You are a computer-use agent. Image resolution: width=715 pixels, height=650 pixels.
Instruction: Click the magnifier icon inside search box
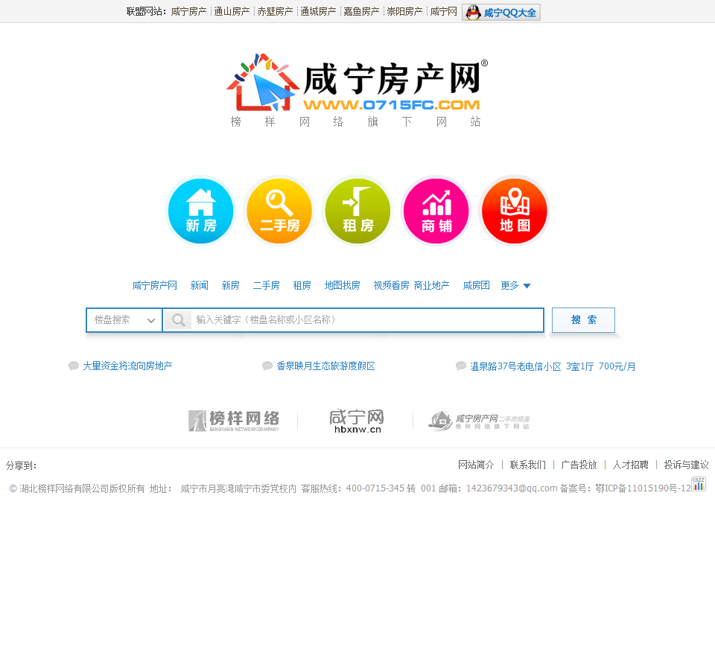point(178,320)
